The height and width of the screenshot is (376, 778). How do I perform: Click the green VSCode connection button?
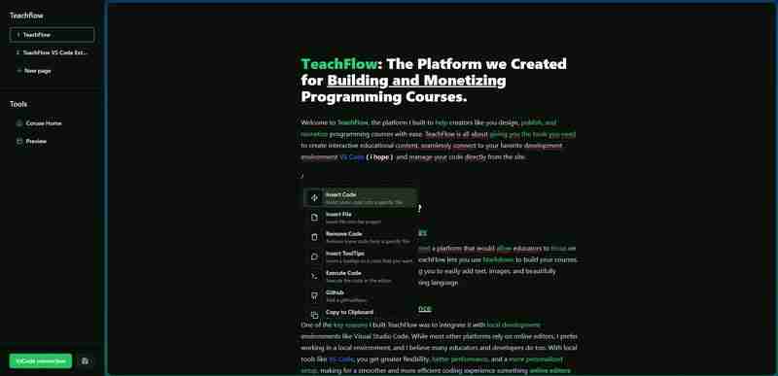(41, 361)
